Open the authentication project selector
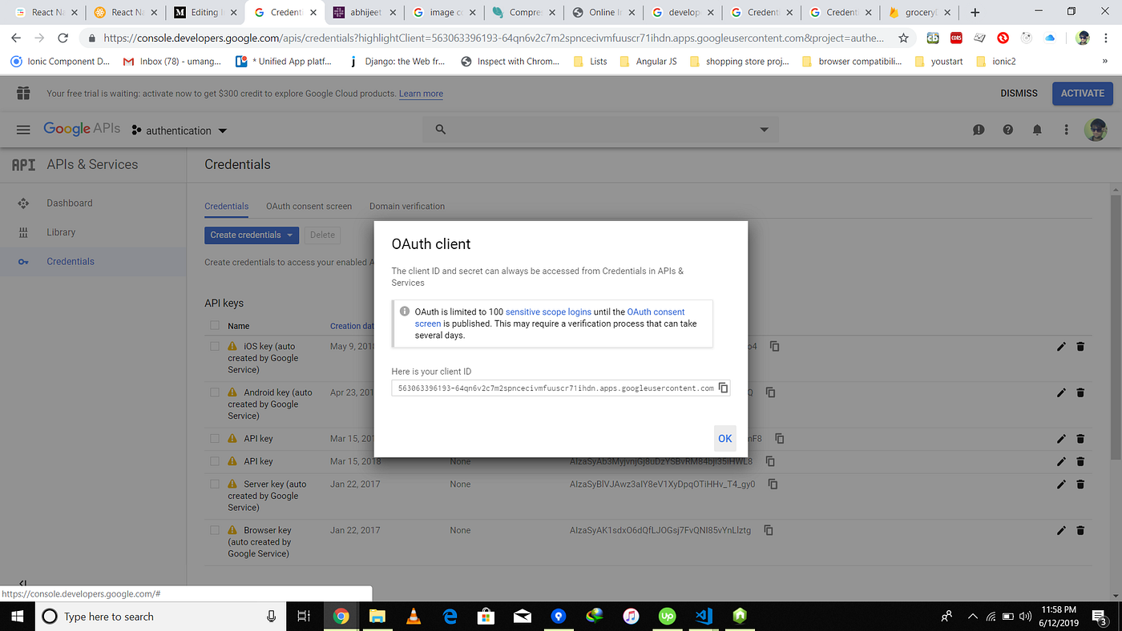 click(x=178, y=129)
